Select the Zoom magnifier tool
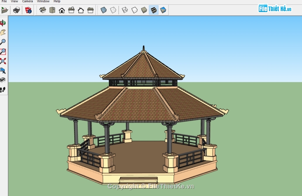This screenshot has height=196, width=302. tap(3, 42)
